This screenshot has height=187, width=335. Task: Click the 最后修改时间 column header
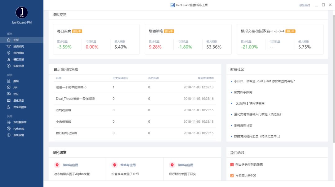[x=206, y=78]
